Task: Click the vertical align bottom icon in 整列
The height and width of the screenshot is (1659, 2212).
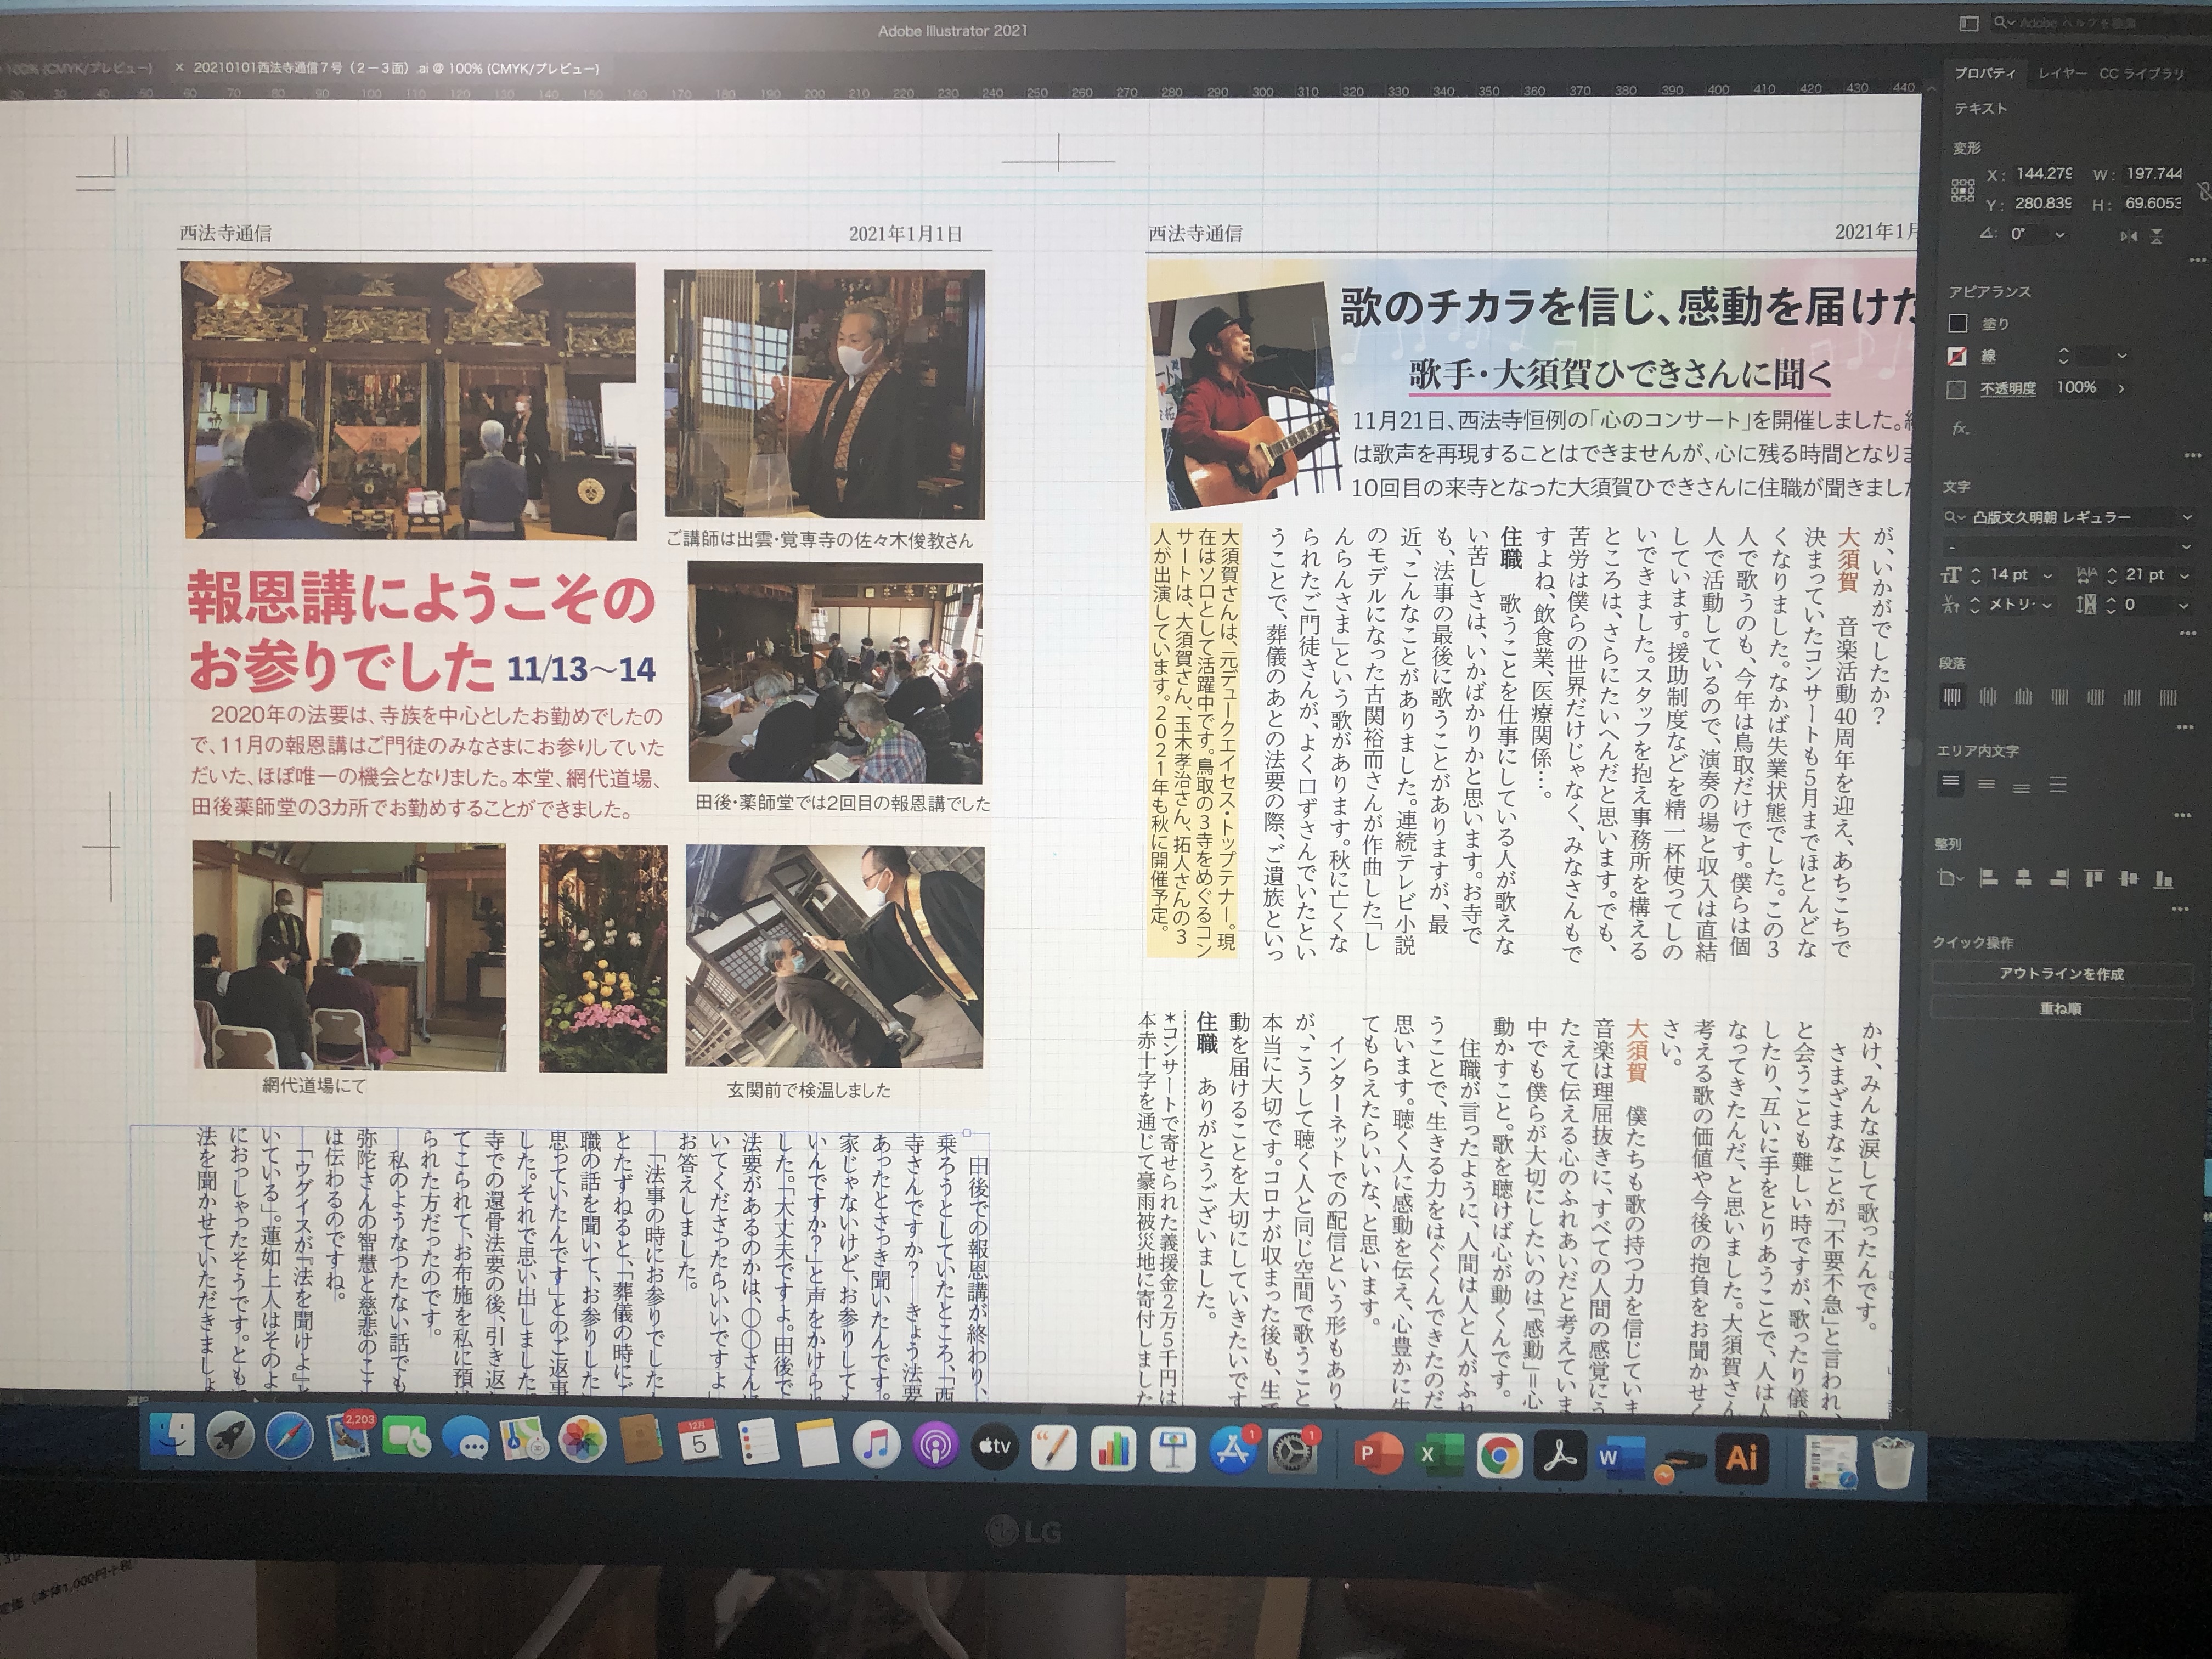Action: pyautogui.click(x=2163, y=880)
